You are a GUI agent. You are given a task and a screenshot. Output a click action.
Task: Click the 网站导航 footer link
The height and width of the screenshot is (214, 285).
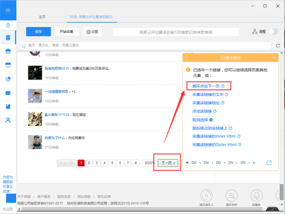(x=84, y=196)
